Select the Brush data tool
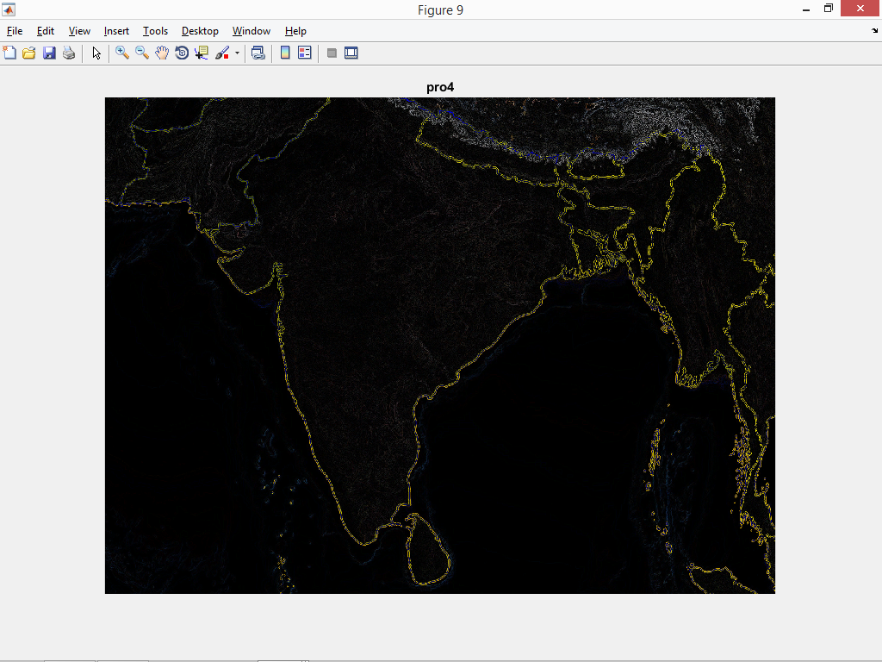Screen dimensions: 882x662 pyautogui.click(x=222, y=53)
